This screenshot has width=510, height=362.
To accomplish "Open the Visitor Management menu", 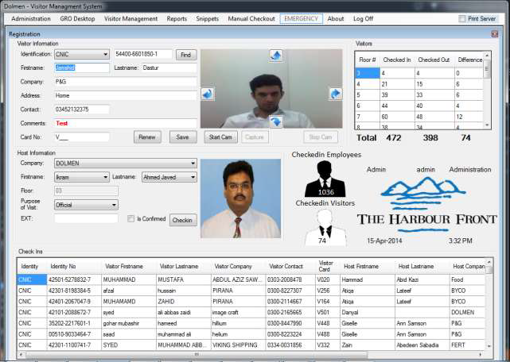I will [x=130, y=19].
